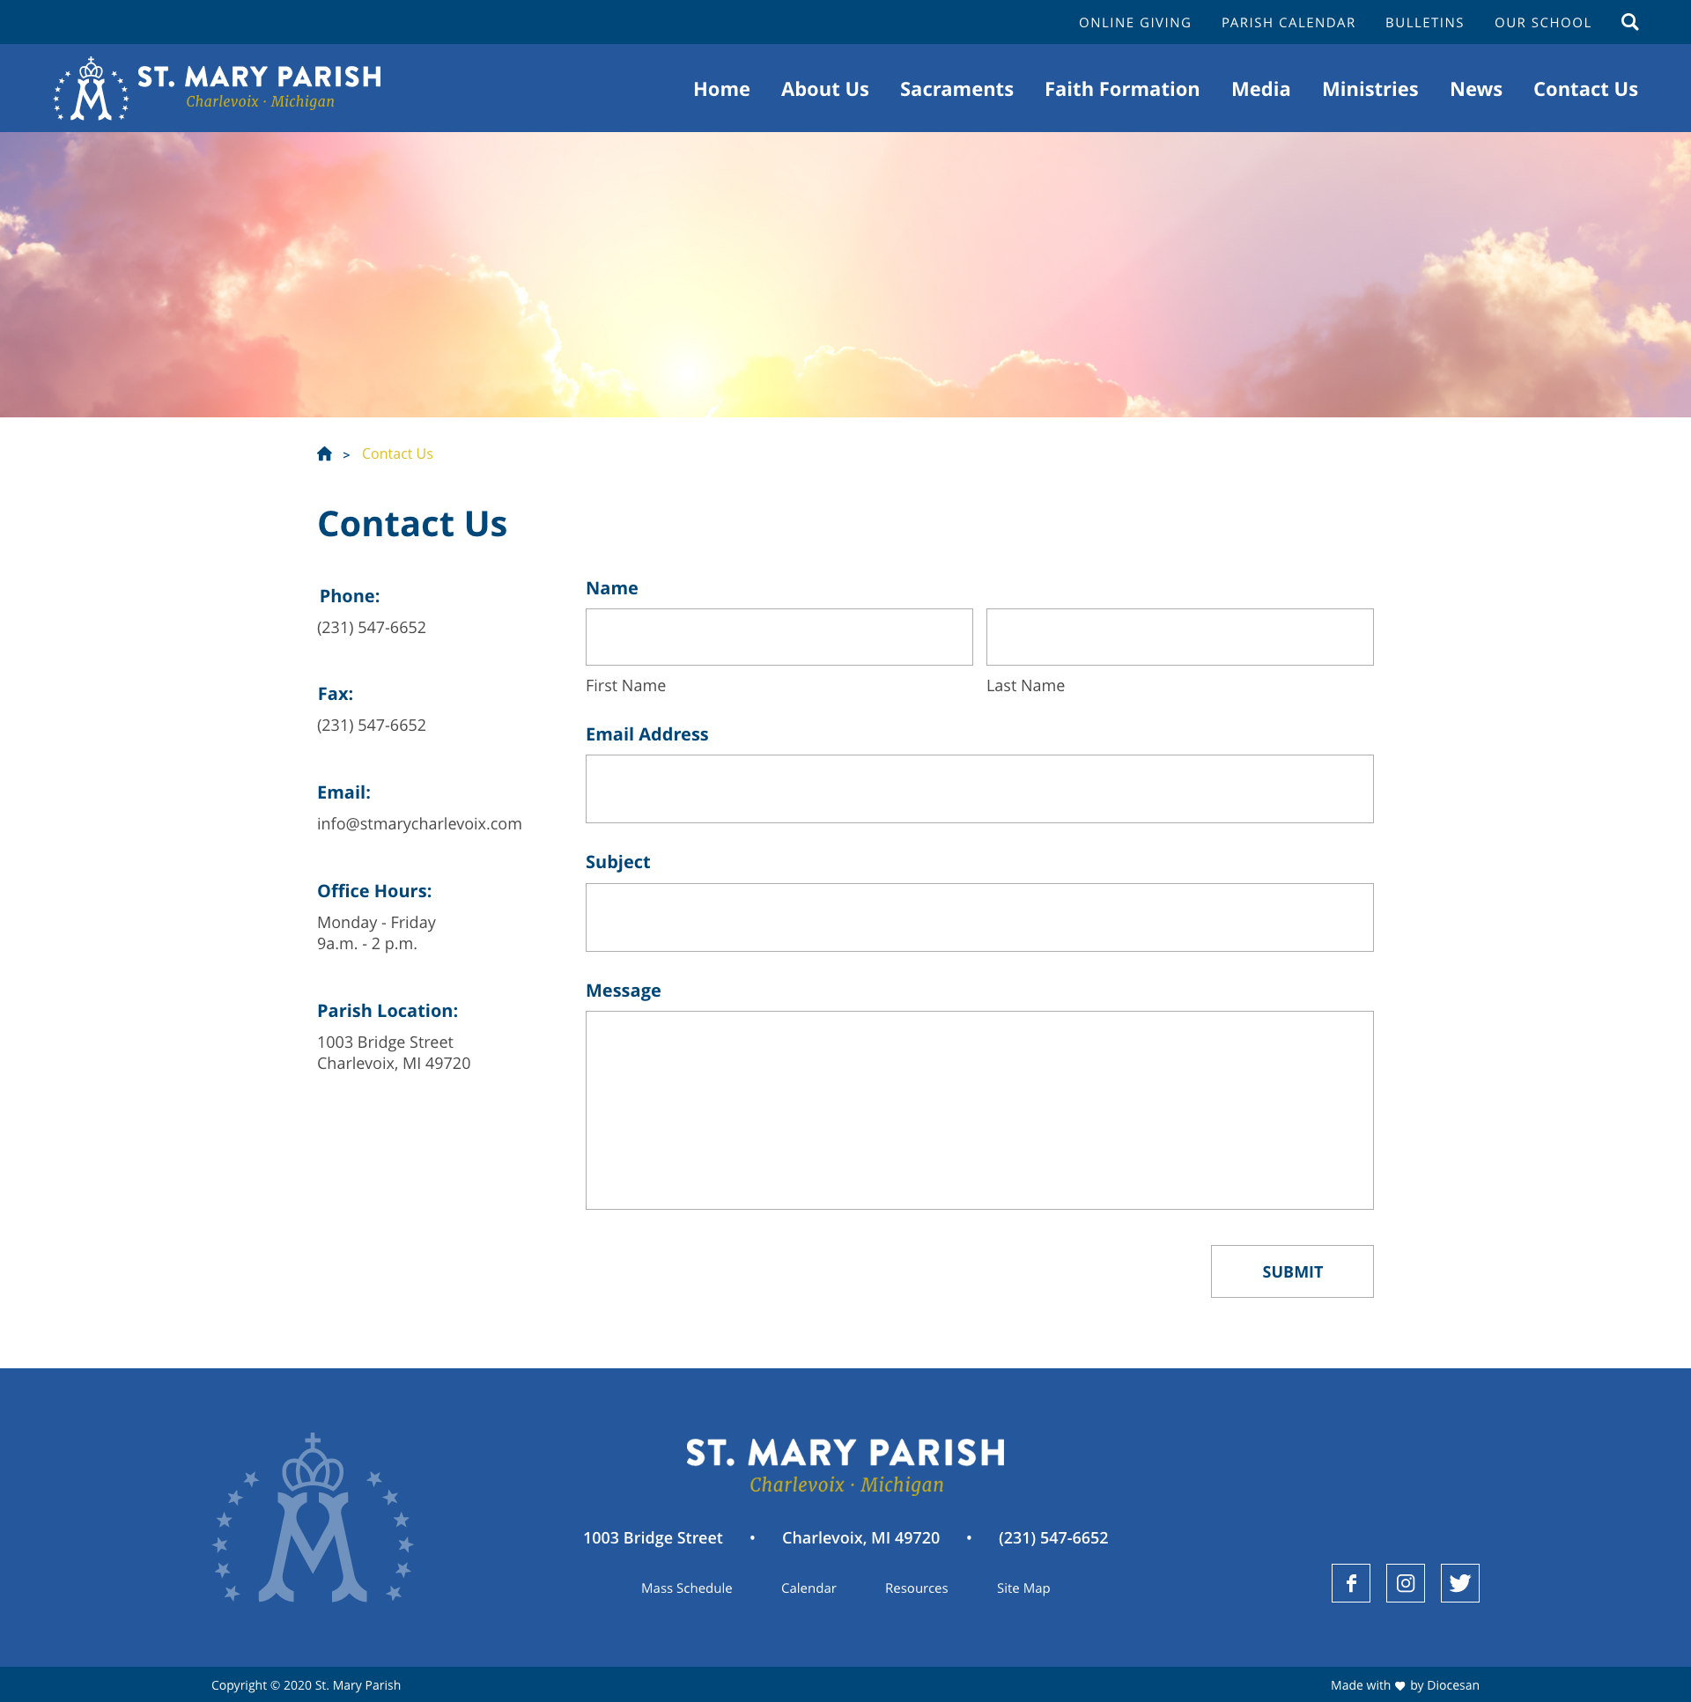Click the footer St. Mary Parish wordmark

(845, 1466)
